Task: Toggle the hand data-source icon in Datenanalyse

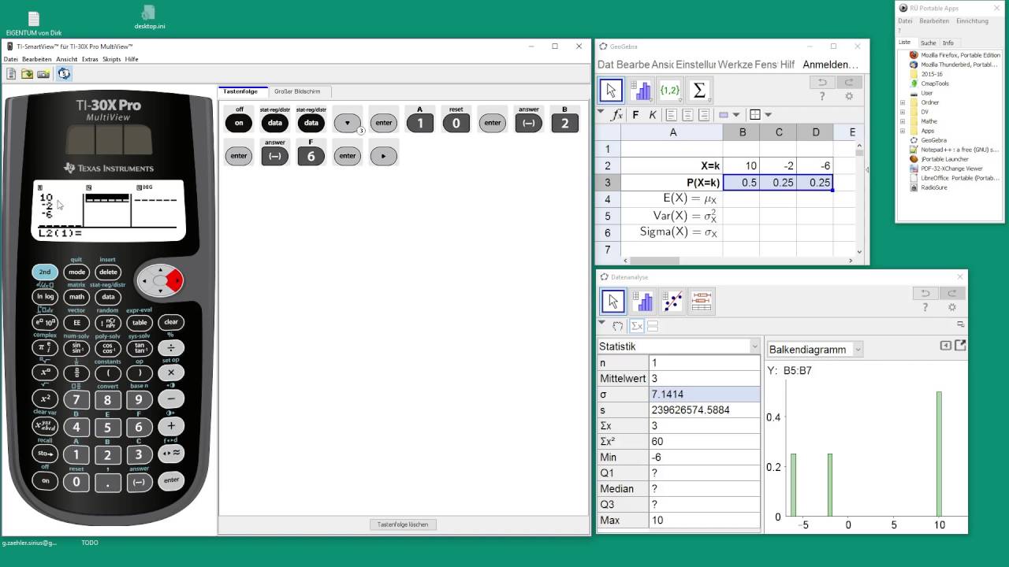Action: coord(618,326)
